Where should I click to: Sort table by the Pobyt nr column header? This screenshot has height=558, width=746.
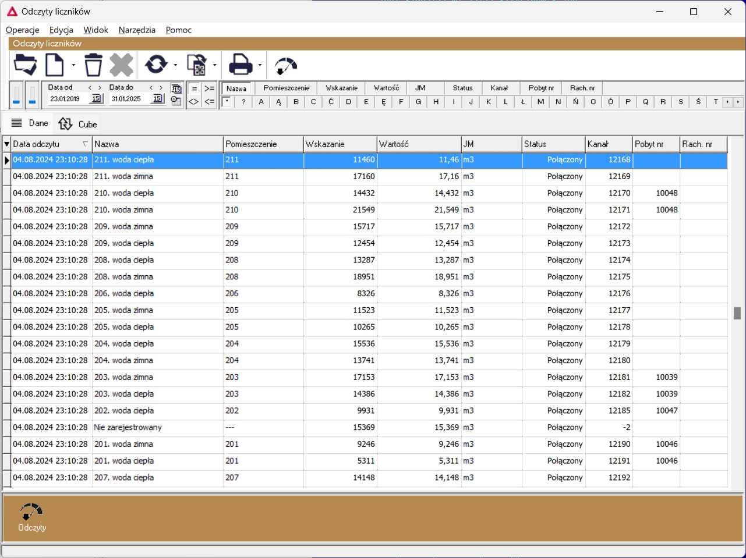point(656,144)
